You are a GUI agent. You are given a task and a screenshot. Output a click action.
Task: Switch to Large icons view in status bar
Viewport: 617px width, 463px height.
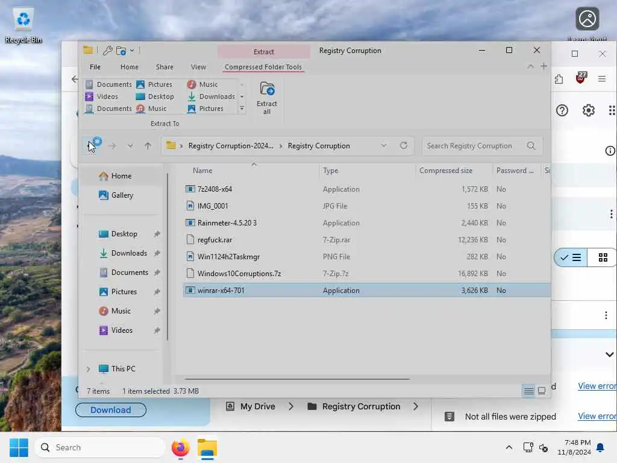542,391
